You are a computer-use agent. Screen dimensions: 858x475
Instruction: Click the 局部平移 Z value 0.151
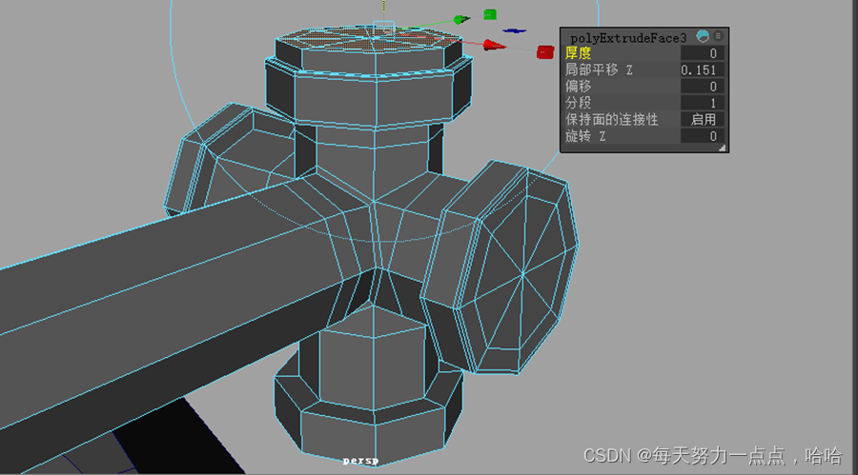[703, 70]
